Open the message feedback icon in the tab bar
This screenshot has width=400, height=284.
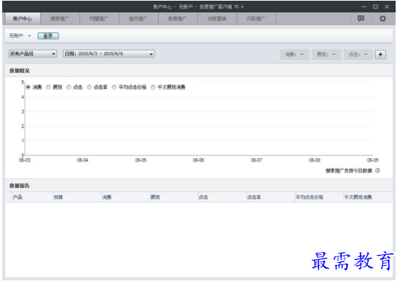[361, 18]
